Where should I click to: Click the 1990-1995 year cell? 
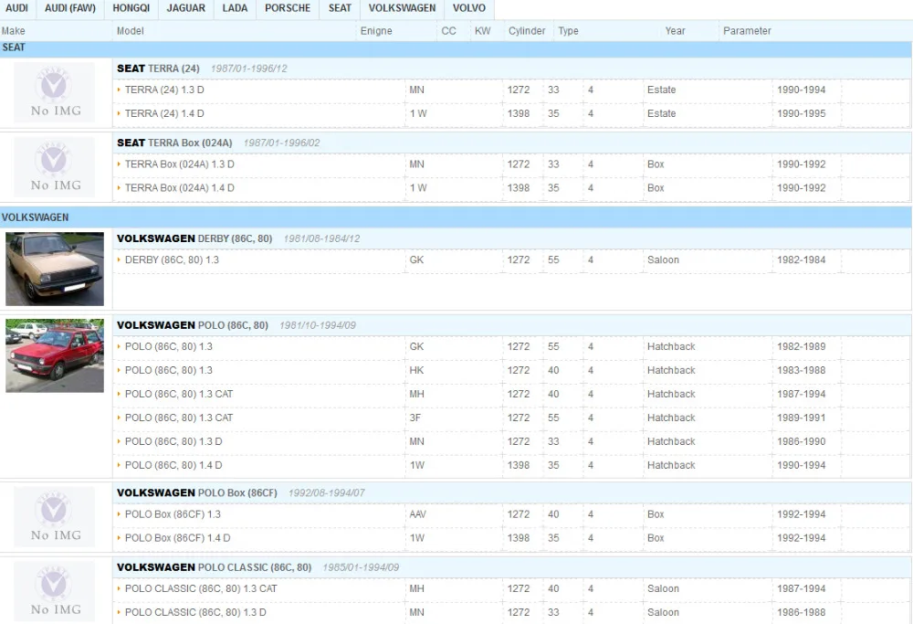pos(802,113)
